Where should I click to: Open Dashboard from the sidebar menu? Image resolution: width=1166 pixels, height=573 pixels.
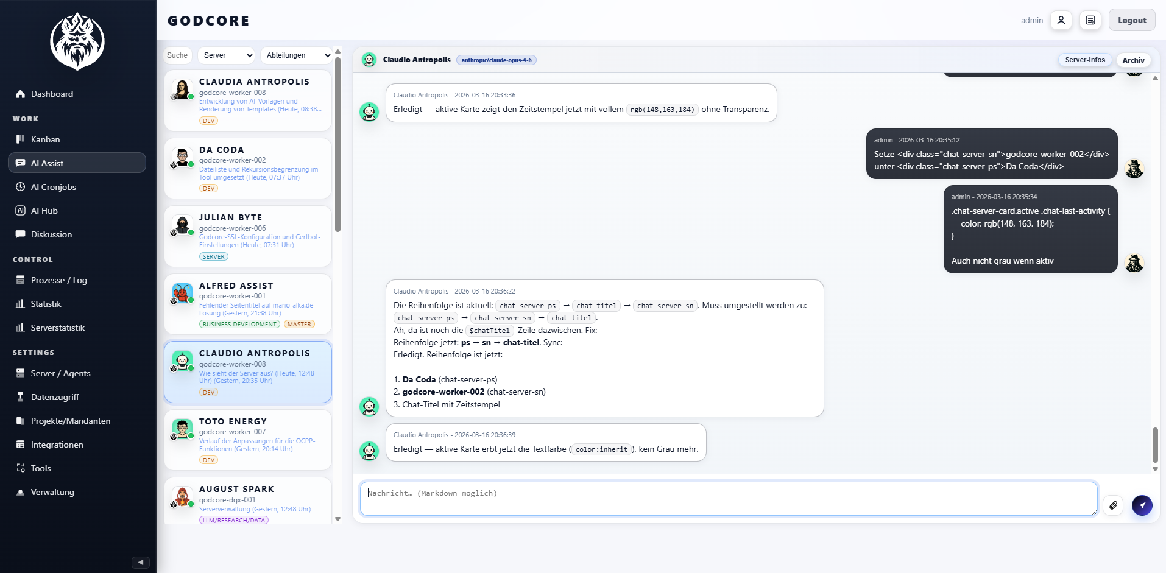[51, 94]
